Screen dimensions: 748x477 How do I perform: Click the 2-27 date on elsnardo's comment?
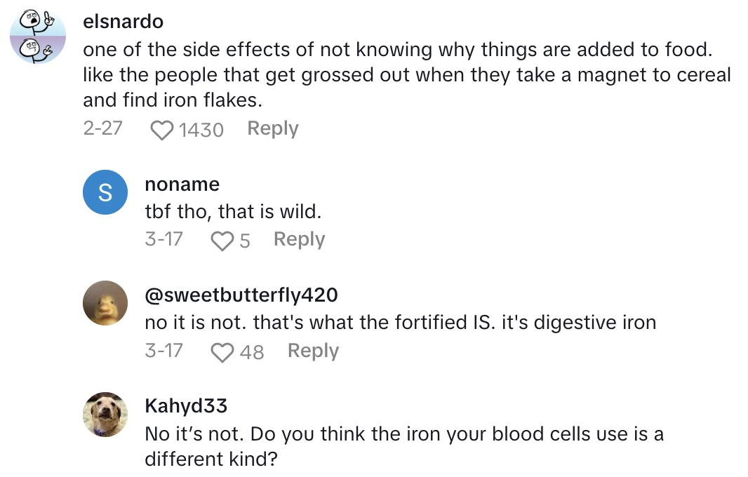102,129
